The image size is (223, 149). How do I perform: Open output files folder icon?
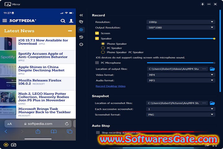(212, 69)
